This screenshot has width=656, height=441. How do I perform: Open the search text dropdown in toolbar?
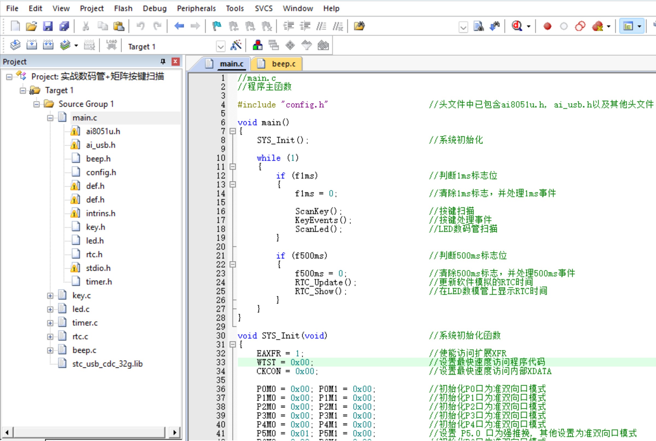[463, 27]
